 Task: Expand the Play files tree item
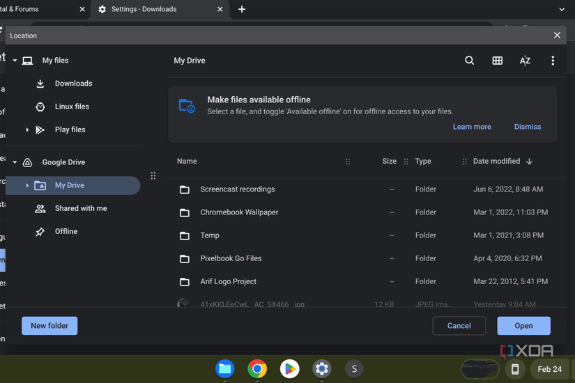click(x=27, y=130)
